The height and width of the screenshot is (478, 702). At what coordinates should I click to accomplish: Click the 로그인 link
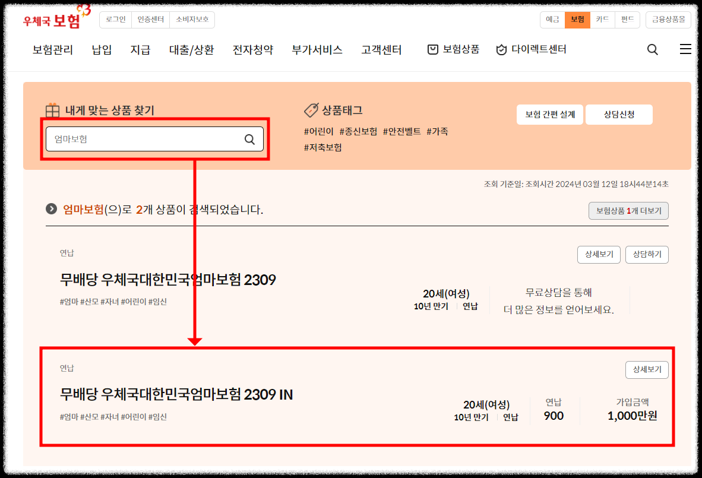coord(116,20)
